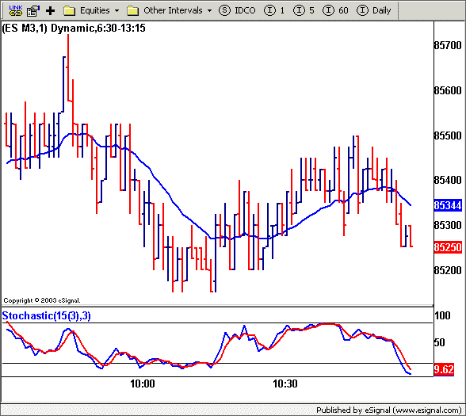Click the red 9.62 stochastic value
The height and width of the screenshot is (416, 466).
444,369
